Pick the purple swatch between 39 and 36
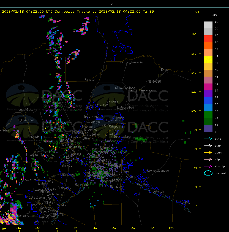 point(208,94)
